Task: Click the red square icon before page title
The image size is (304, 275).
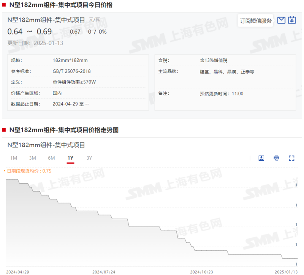Action: [4, 5]
